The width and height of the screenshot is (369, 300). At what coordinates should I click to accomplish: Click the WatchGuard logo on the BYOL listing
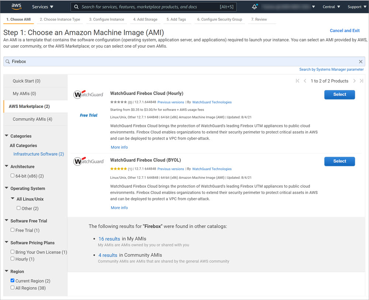88,162
